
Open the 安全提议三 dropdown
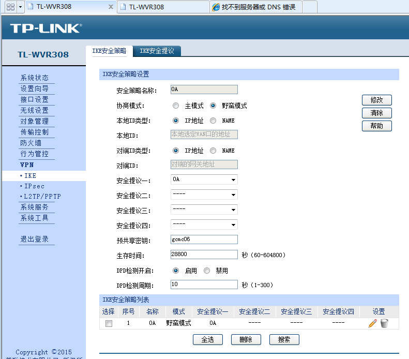tap(204, 210)
